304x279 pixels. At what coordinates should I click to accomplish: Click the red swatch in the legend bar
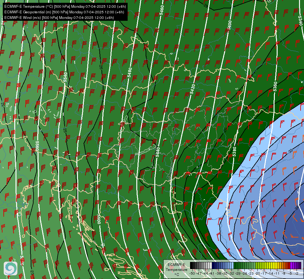coord(289,265)
